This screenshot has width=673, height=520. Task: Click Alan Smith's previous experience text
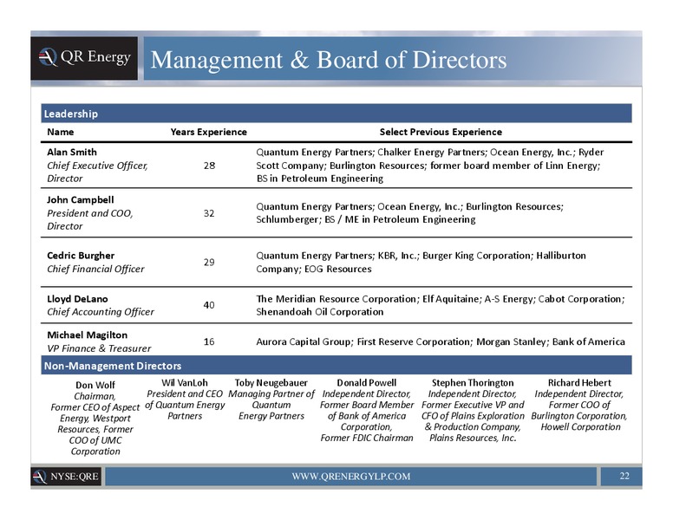tap(429, 166)
